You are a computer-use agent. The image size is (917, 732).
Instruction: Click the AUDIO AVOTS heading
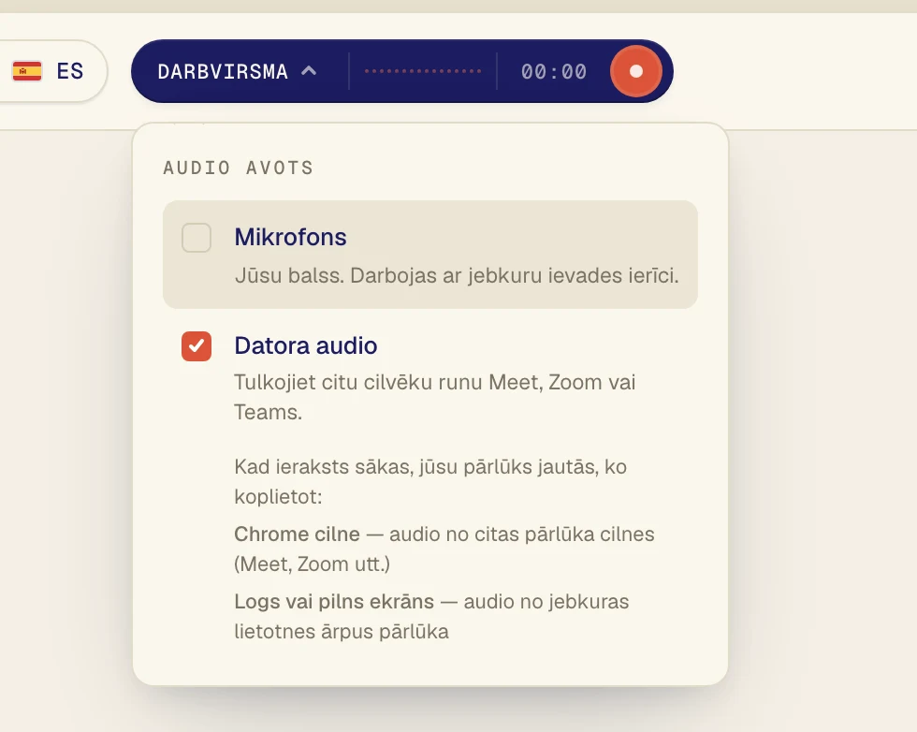238,168
